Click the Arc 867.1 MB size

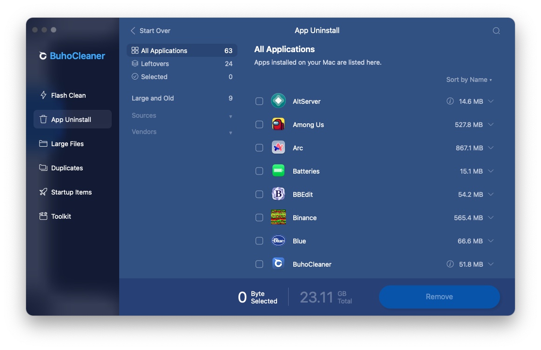pos(469,148)
